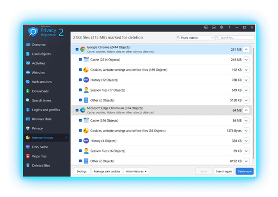
Task: Expand Session files 69 KB row
Action: [246, 151]
